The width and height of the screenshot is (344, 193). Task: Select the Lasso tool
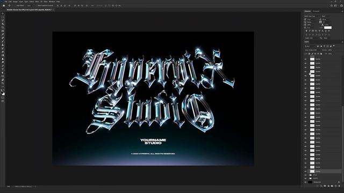[x=3, y=20]
